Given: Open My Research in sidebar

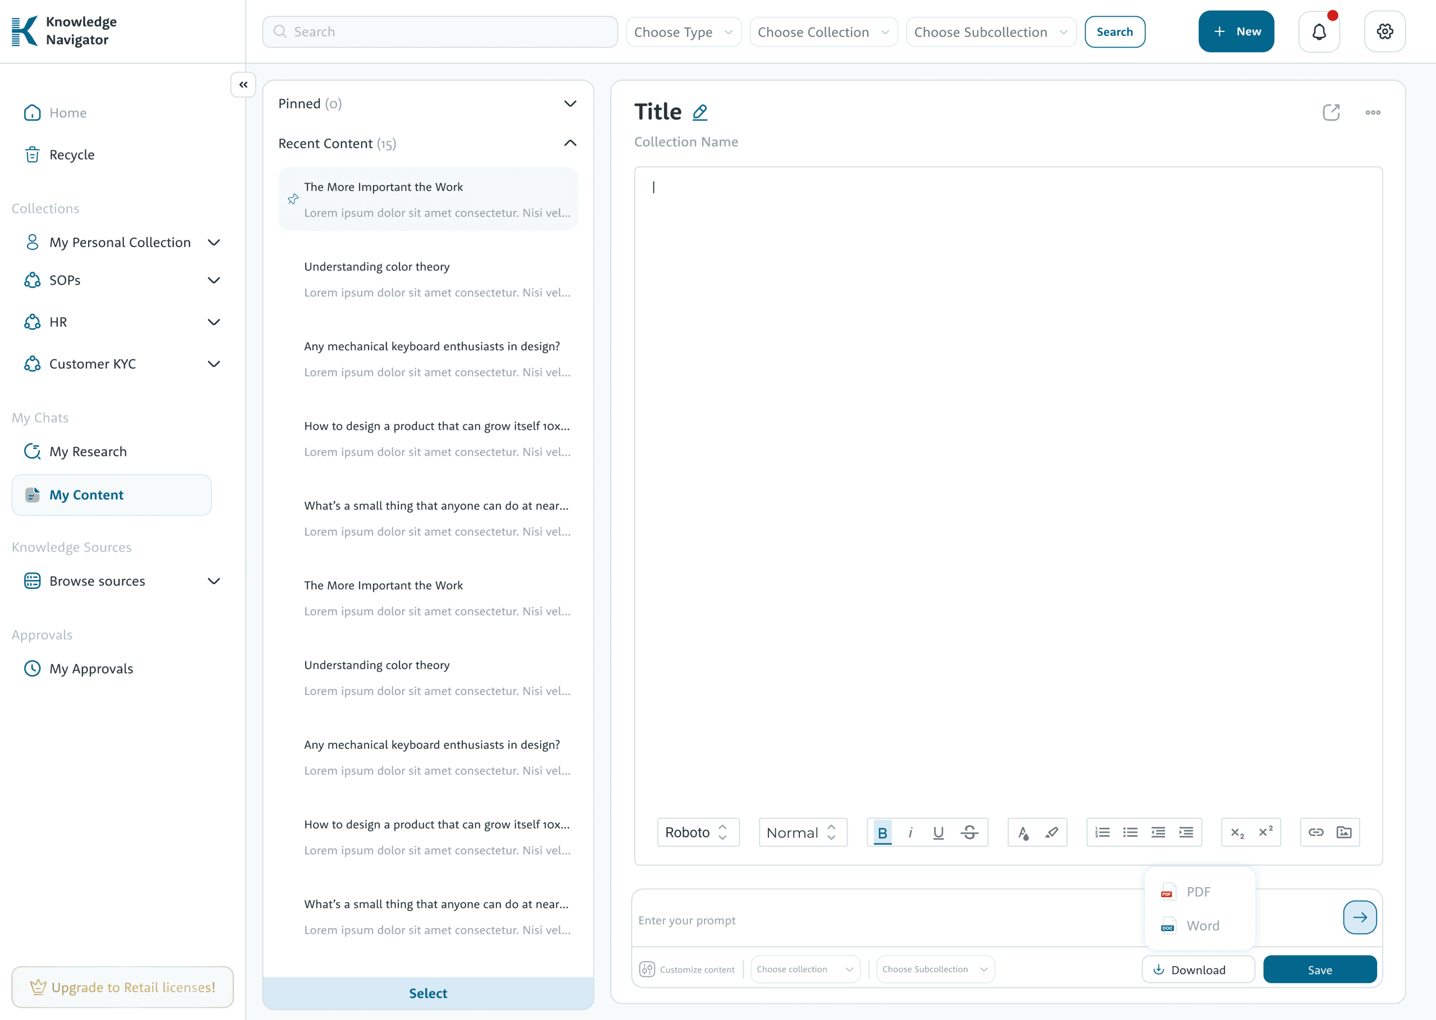Looking at the screenshot, I should tap(88, 452).
